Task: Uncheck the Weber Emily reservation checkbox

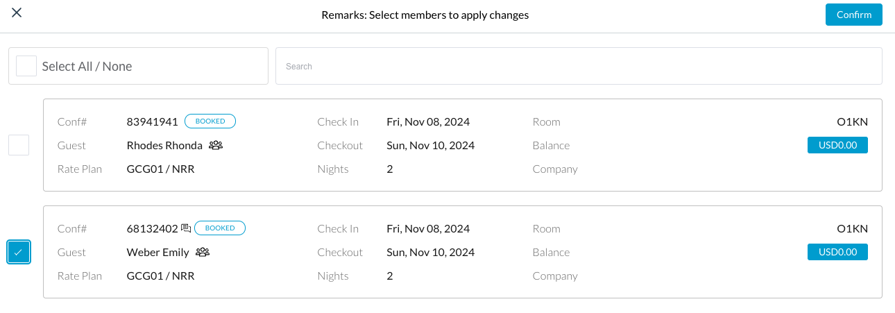Action: [x=19, y=252]
